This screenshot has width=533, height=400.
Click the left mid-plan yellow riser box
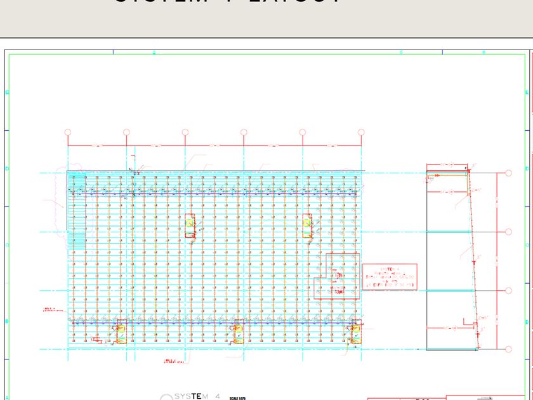[190, 226]
